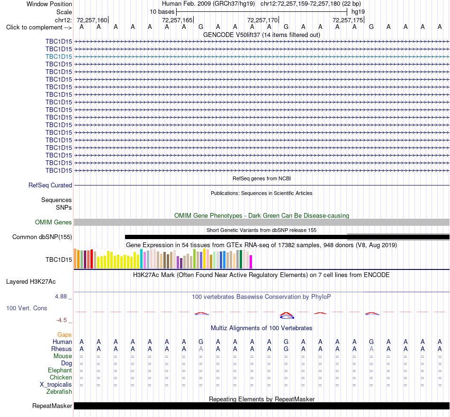Click the 'RefSeq genes from NCBI' title
The width and height of the screenshot is (450, 417).
point(261,178)
